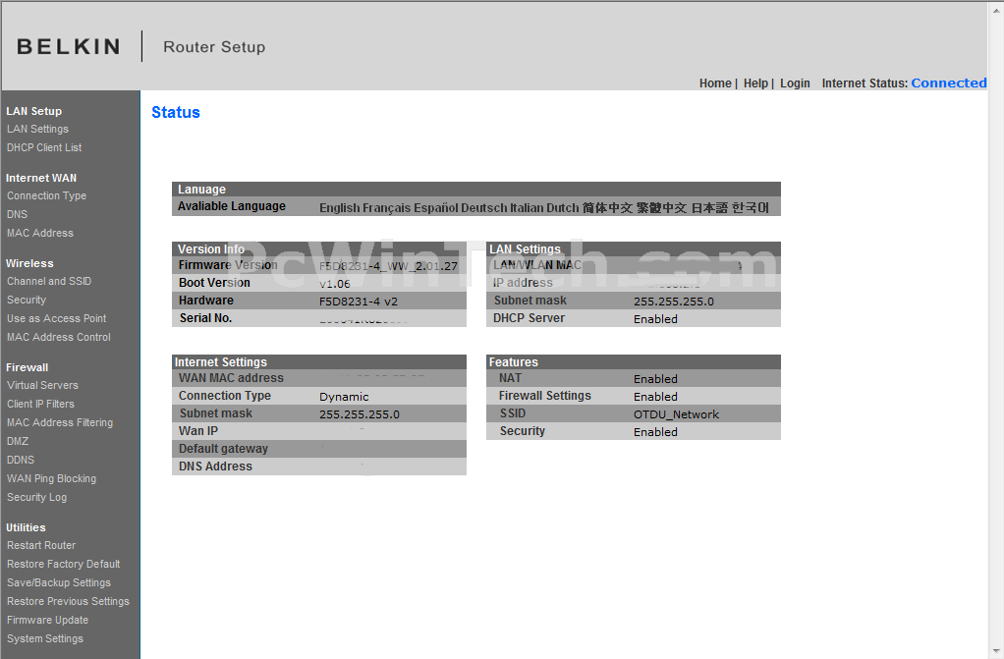Image resolution: width=1004 pixels, height=659 pixels.
Task: Click the Firewall Settings Enabled value
Action: coord(655,397)
